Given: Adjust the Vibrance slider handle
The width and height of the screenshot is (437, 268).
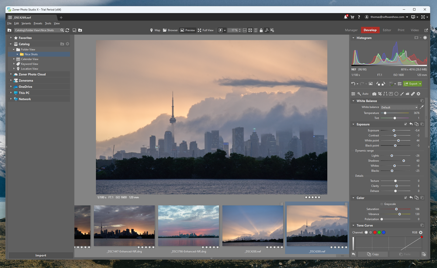Looking at the screenshot, I should 400,214.
